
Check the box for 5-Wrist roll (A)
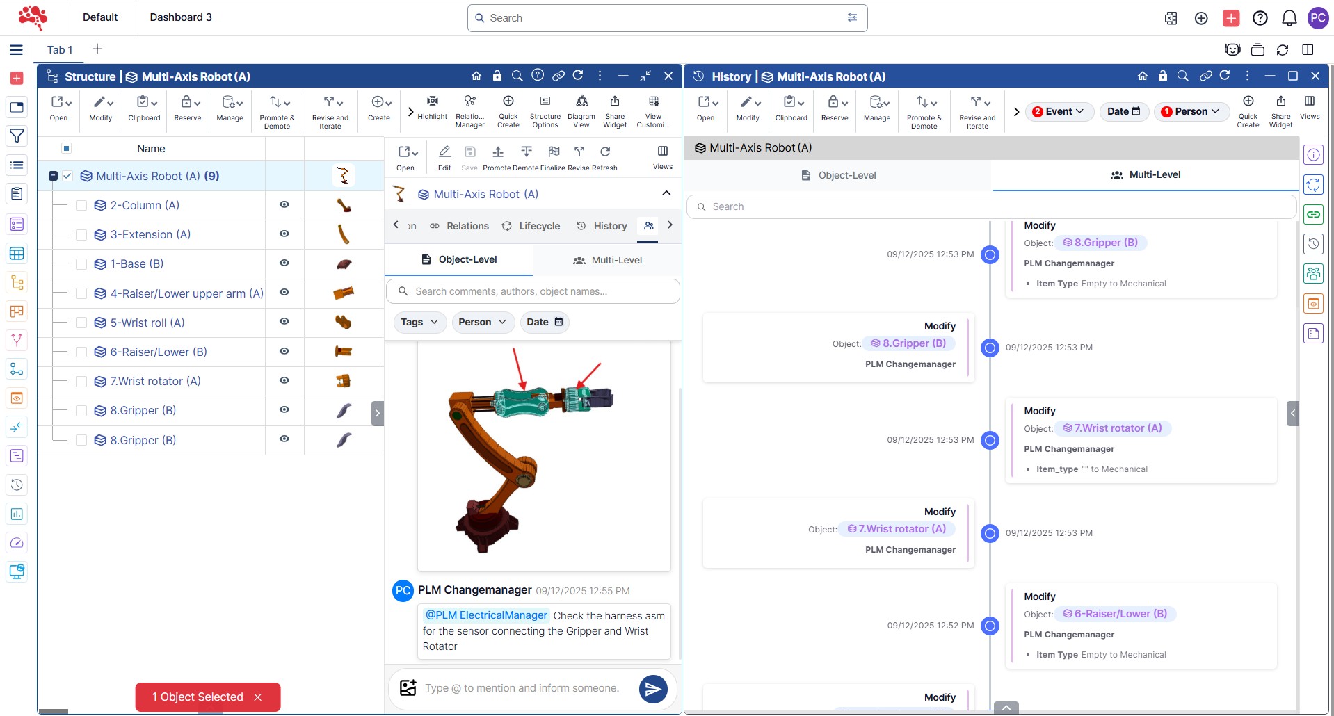[81, 323]
